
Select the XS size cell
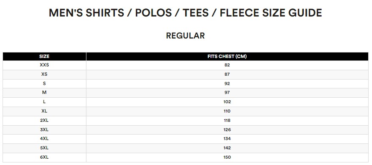[44, 74]
